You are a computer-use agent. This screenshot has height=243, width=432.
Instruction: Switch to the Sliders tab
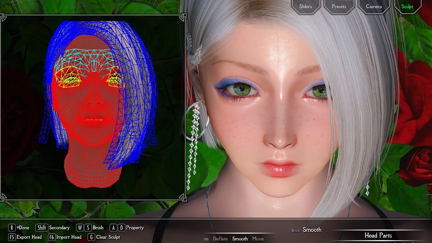[305, 6]
